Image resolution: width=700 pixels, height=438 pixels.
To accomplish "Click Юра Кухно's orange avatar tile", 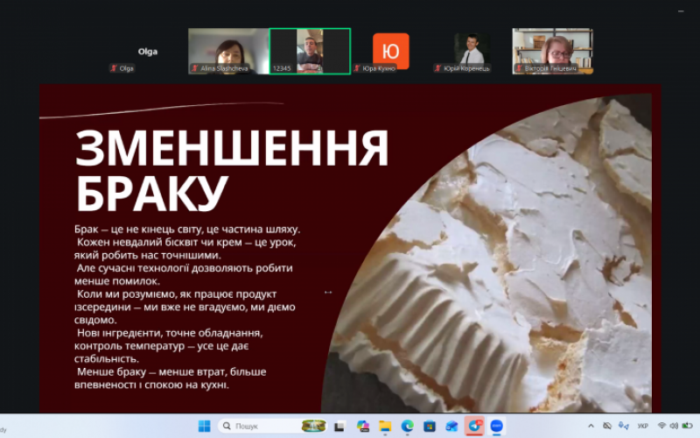I will (x=390, y=51).
